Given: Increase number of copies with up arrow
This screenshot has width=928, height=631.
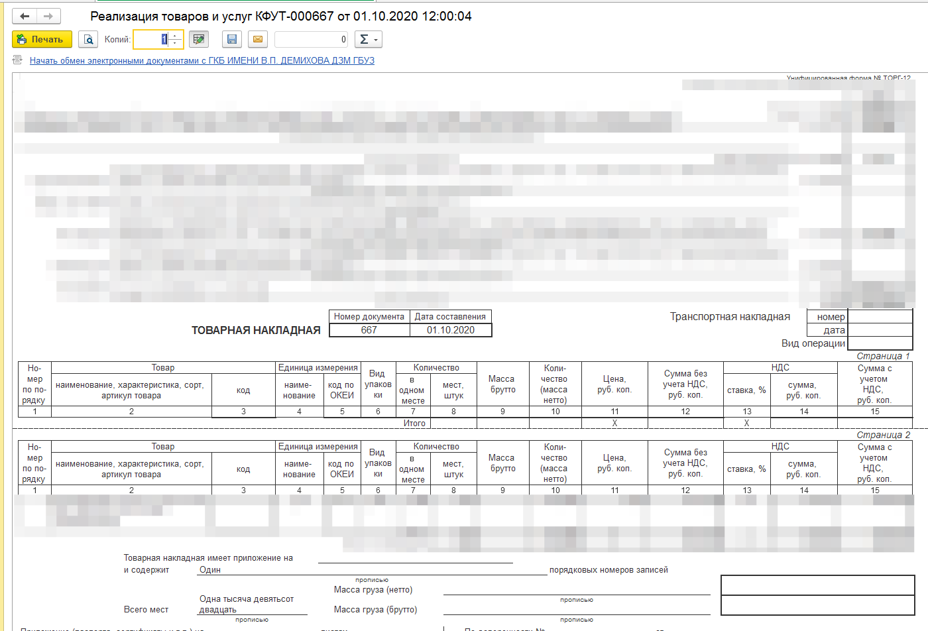Looking at the screenshot, I should click(x=175, y=35).
